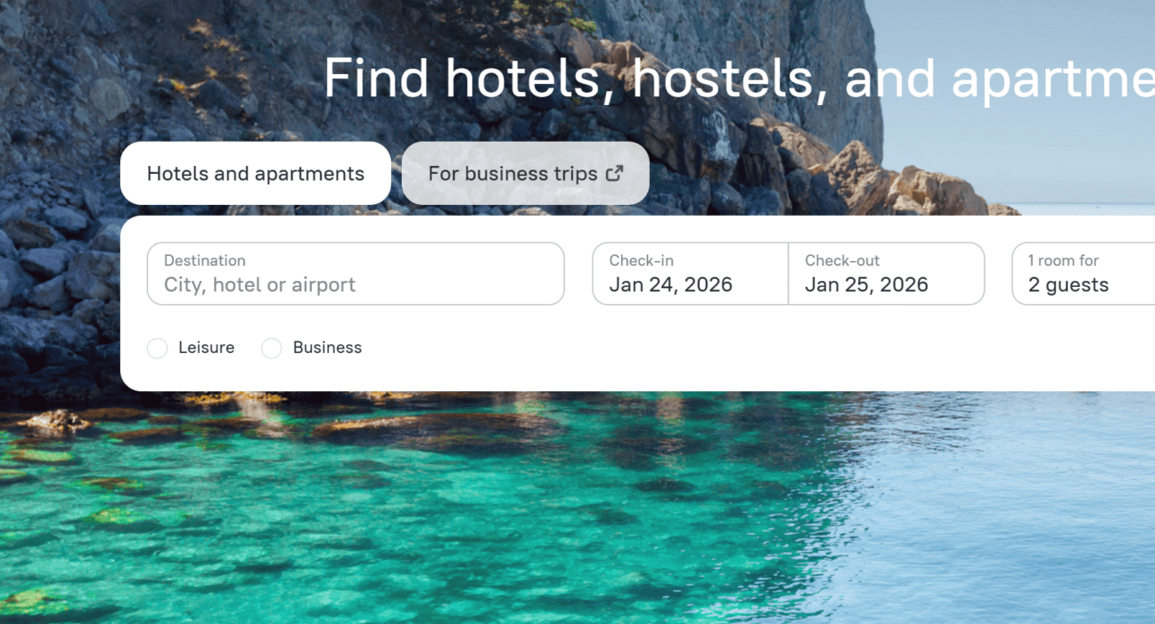Click the "City, hotel or airport" placeholder
1155x624 pixels.
pyautogui.click(x=259, y=285)
